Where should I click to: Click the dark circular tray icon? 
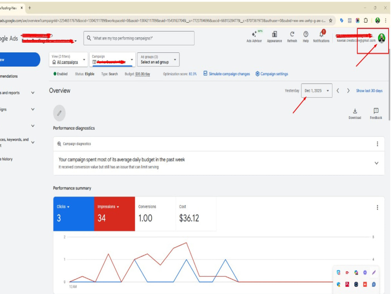click(x=356, y=284)
